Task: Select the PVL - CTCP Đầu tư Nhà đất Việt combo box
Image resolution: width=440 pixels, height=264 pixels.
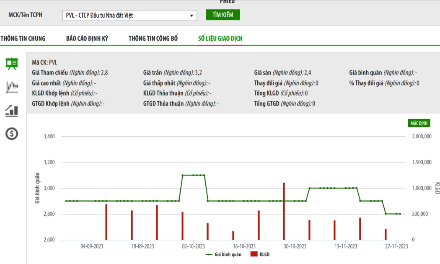Action: tap(129, 16)
